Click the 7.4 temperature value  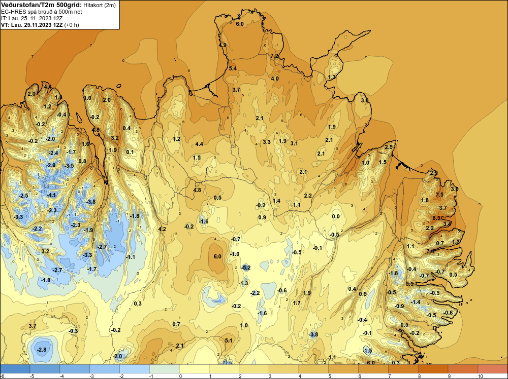[430, 251]
